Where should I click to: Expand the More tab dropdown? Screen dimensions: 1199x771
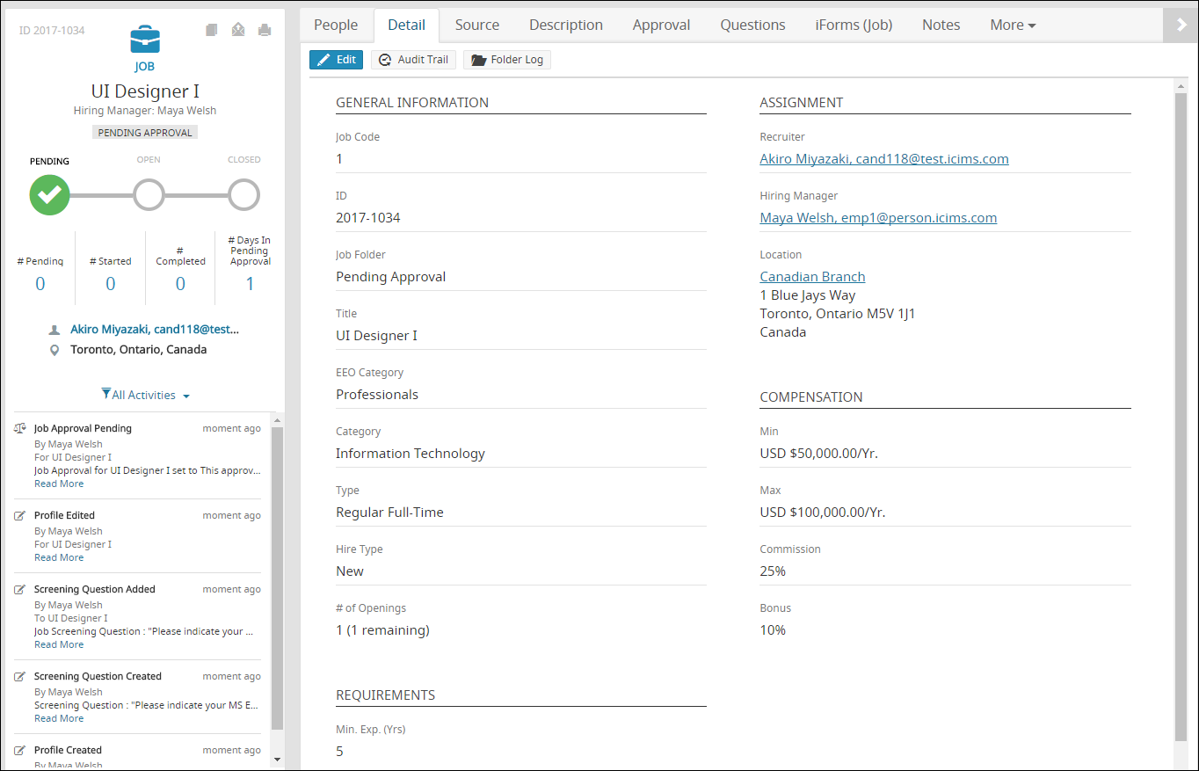coord(1012,25)
